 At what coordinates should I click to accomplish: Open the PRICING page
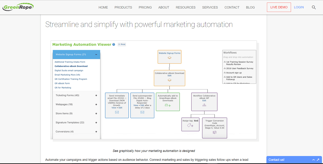coord(145,8)
